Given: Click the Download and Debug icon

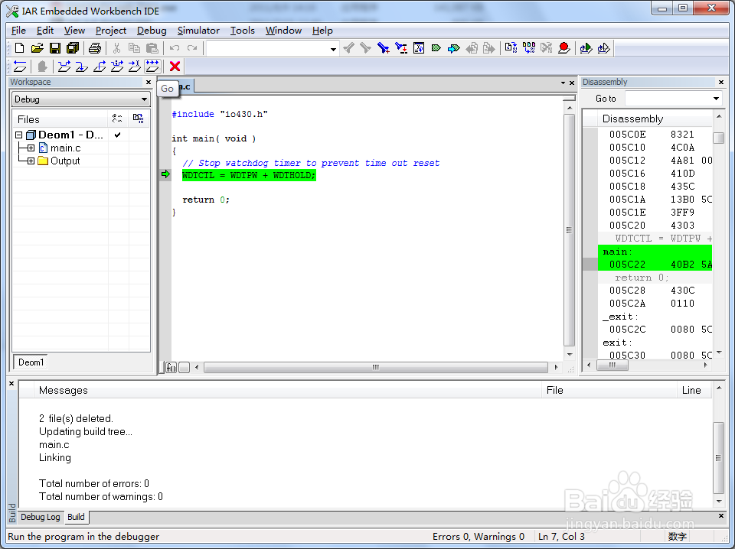Looking at the screenshot, I should pyautogui.click(x=586, y=47).
